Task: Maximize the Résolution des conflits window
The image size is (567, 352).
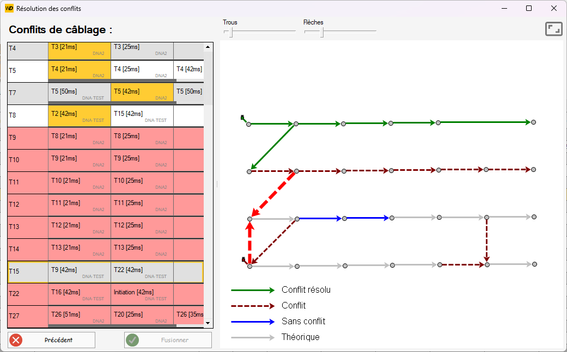Action: pos(528,9)
